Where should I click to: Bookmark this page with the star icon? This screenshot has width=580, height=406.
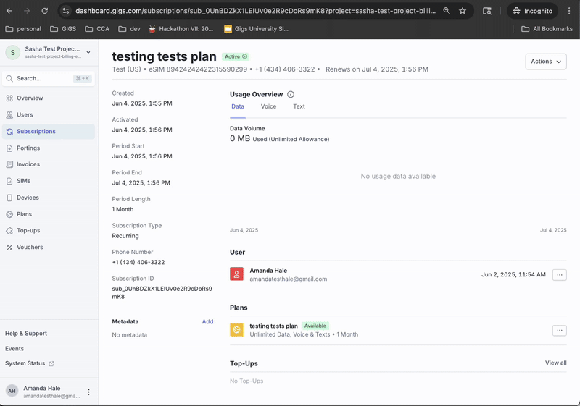click(x=463, y=11)
